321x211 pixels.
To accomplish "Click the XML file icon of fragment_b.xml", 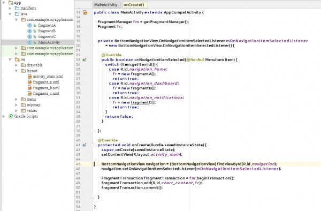I will point(30,88).
